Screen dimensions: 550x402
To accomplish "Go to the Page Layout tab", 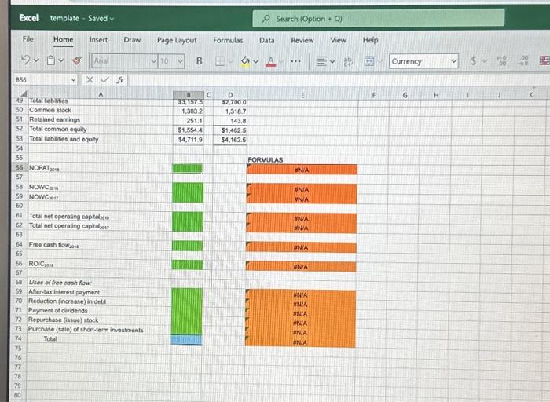I will 177,40.
